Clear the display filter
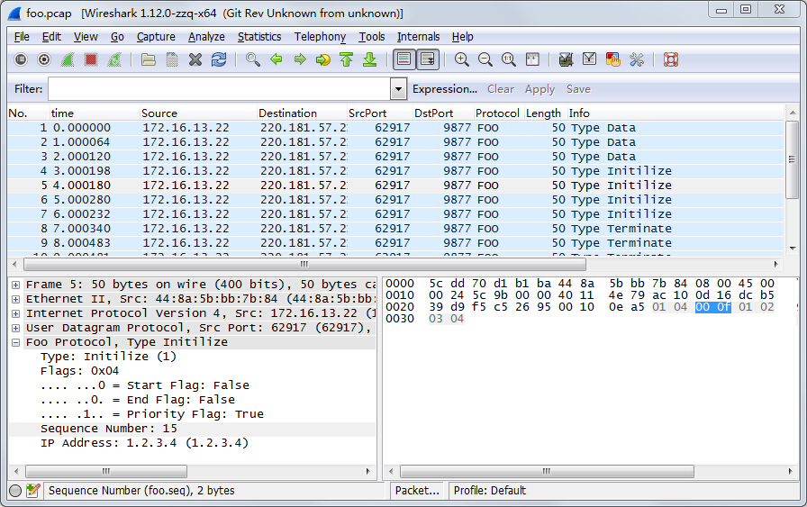This screenshot has height=507, width=807. click(x=501, y=89)
